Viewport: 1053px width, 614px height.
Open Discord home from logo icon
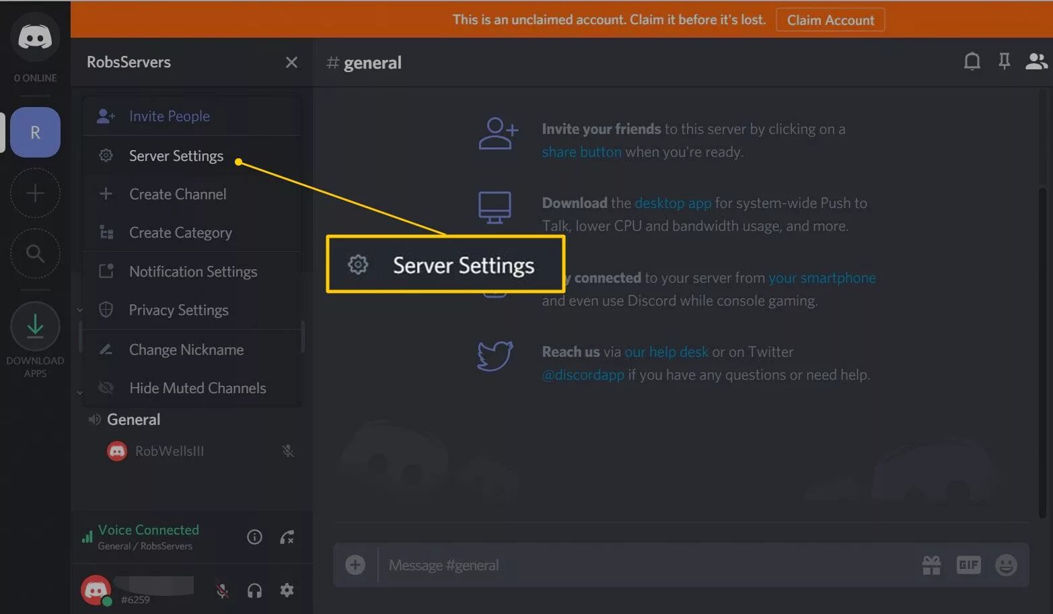coord(35,37)
